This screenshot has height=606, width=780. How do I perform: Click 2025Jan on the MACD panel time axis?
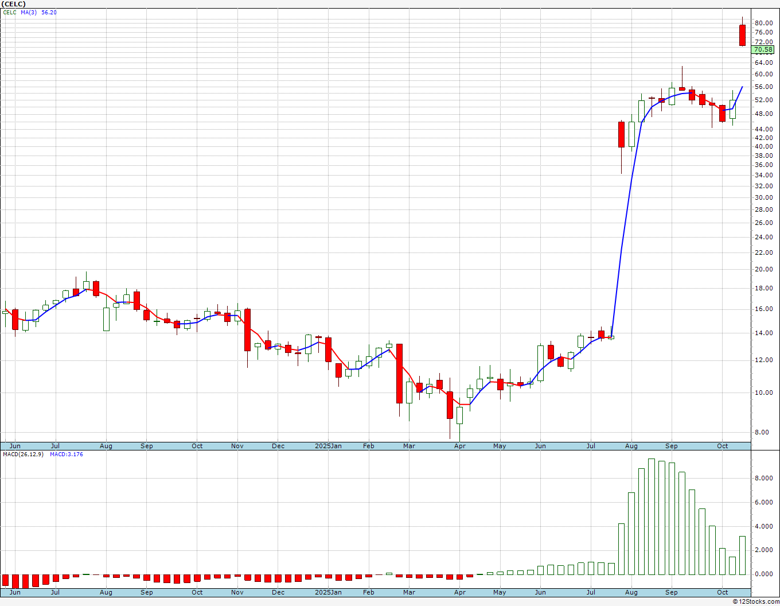coord(329,592)
